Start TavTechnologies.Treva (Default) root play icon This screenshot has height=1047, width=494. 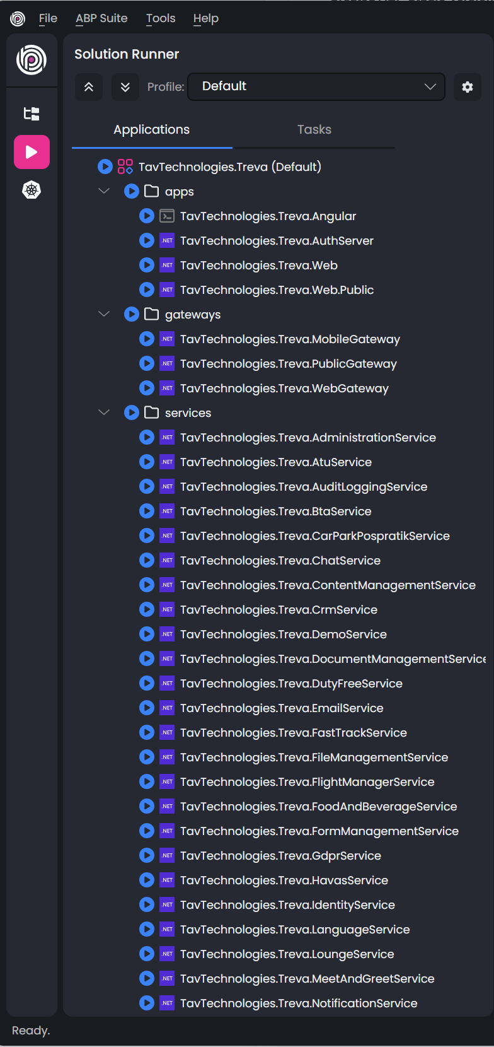(x=105, y=167)
